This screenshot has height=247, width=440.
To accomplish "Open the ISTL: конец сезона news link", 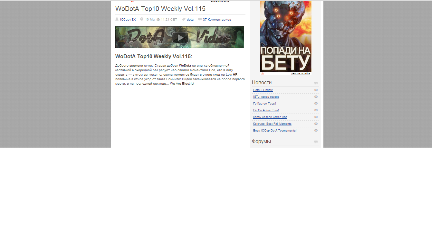I will click(x=266, y=97).
